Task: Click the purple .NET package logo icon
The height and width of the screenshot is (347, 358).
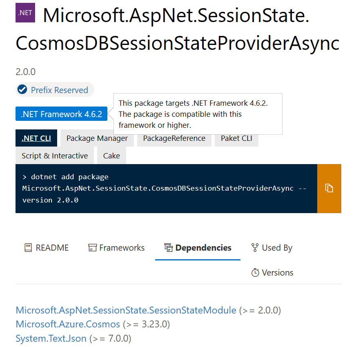Action: [x=25, y=13]
